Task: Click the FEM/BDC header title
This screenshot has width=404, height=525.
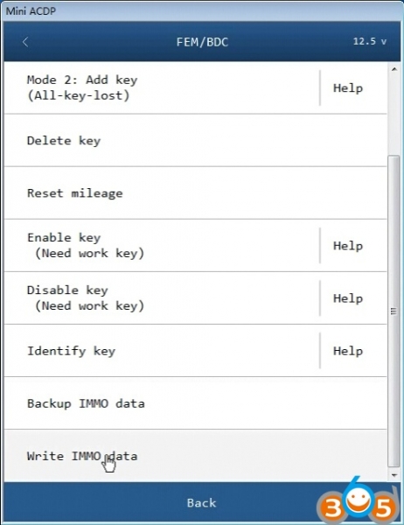Action: (202, 42)
